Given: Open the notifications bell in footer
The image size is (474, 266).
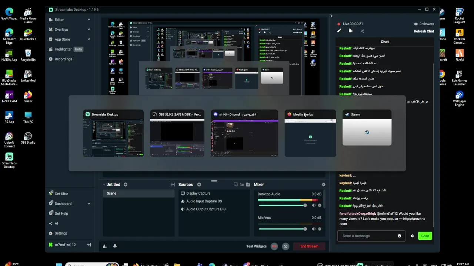Looking at the screenshot, I should point(115,246).
